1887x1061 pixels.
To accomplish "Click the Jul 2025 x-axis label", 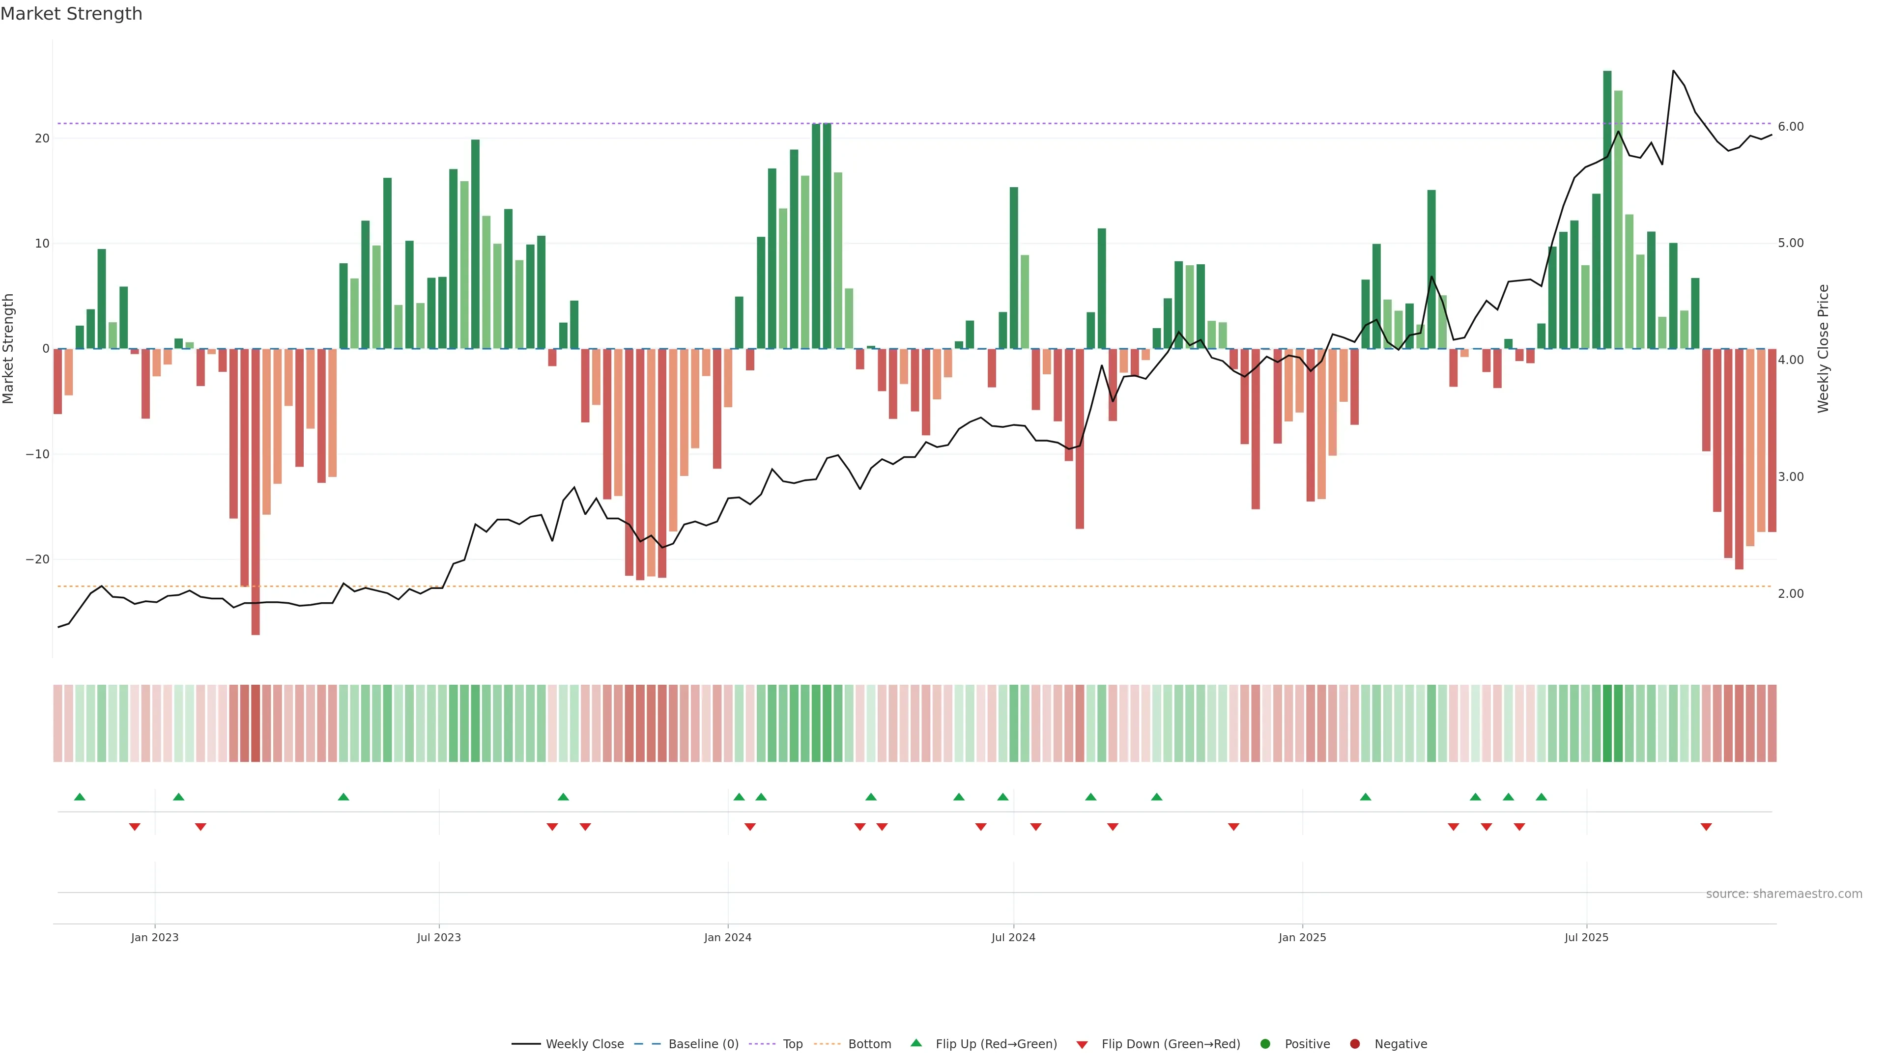I will (1586, 937).
